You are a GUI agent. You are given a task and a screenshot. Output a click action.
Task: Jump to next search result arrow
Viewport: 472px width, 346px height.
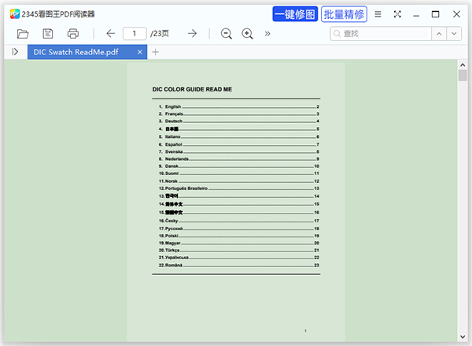[455, 33]
